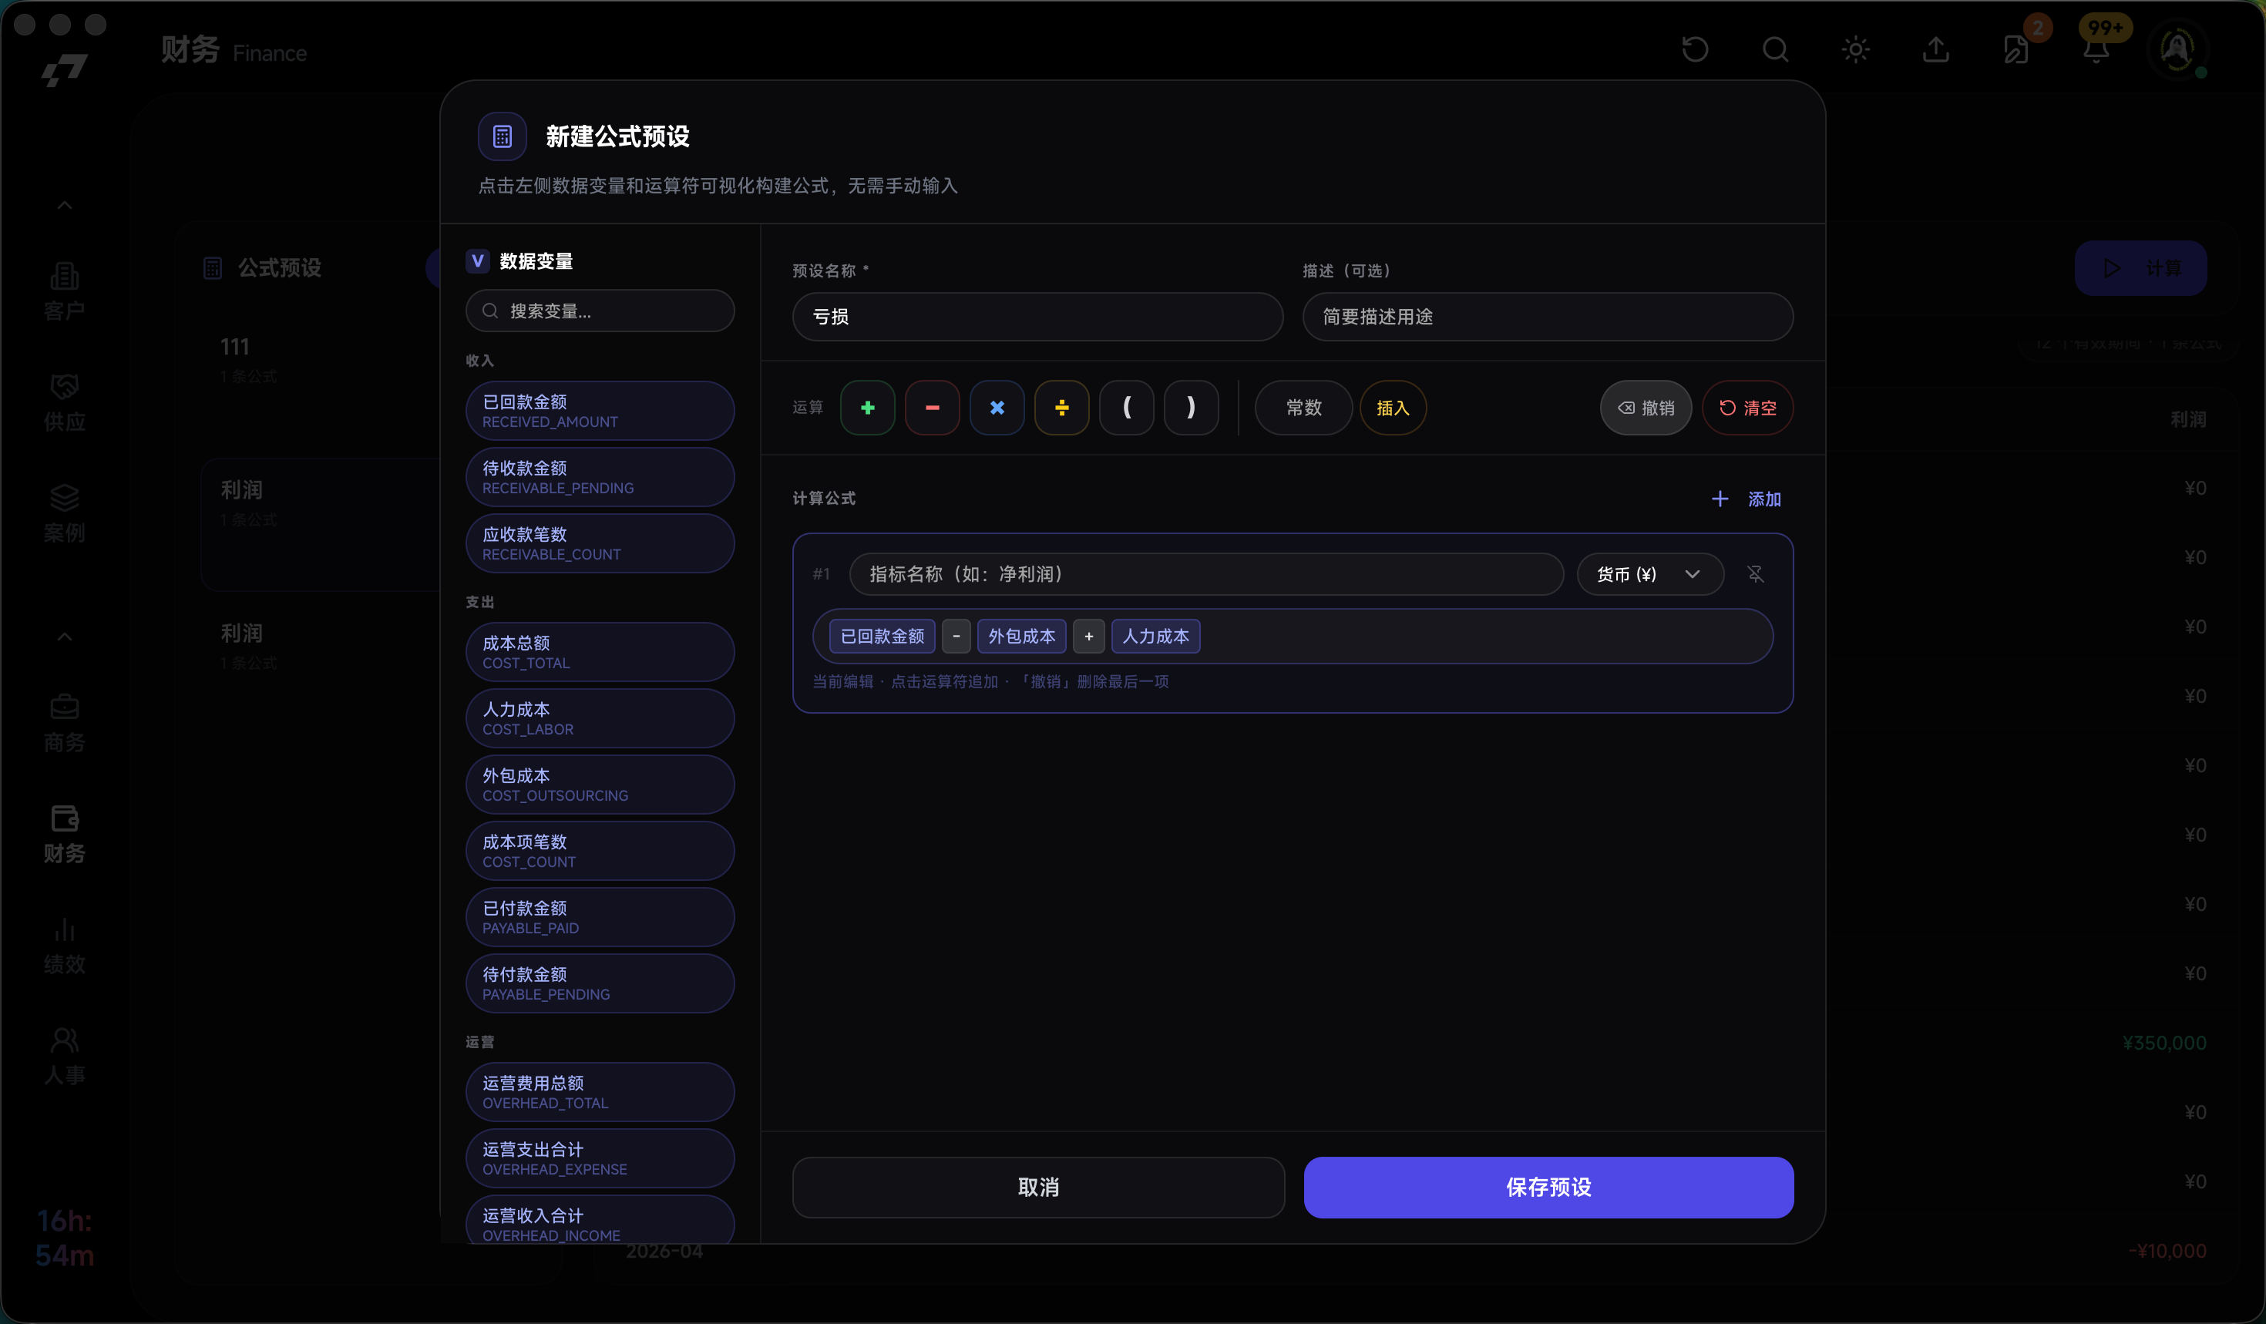Add variable 已回款金额 RECEIVED_AMOUNT
The width and height of the screenshot is (2266, 1324).
[x=600, y=411]
